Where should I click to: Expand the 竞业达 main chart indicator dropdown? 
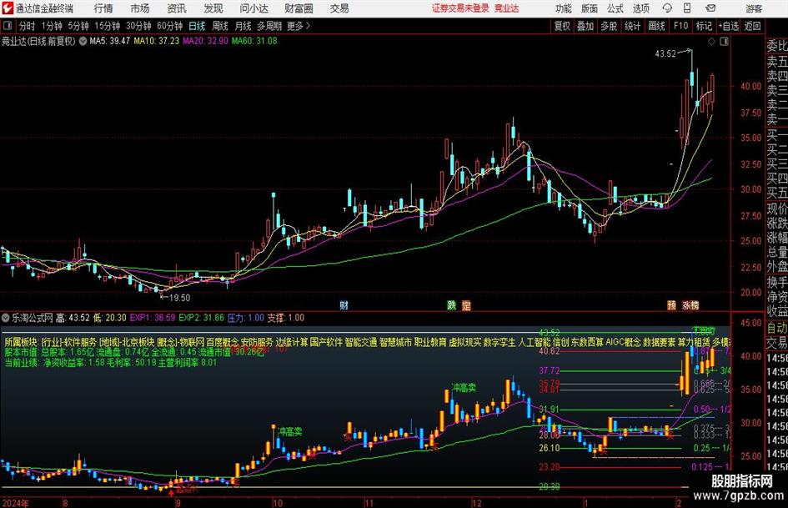tap(83, 41)
